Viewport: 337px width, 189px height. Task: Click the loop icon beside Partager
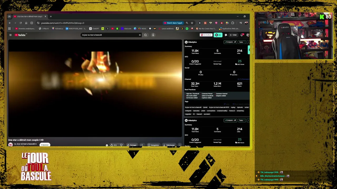tap(142, 145)
